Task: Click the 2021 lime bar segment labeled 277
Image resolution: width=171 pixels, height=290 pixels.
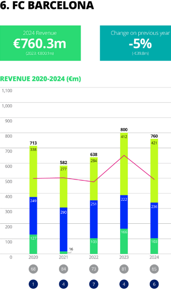Action: (63, 187)
